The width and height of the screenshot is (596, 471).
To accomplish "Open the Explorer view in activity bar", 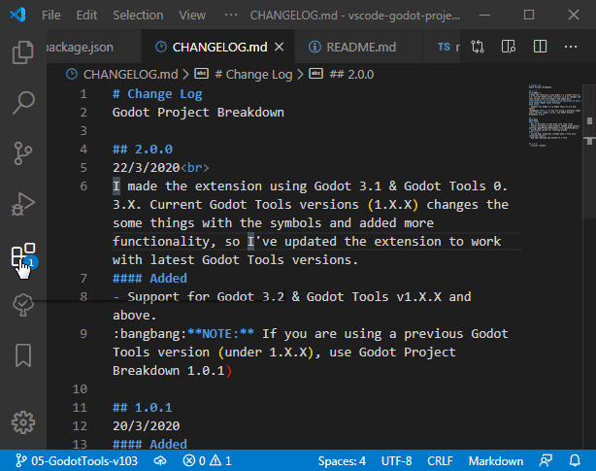I will click(23, 51).
